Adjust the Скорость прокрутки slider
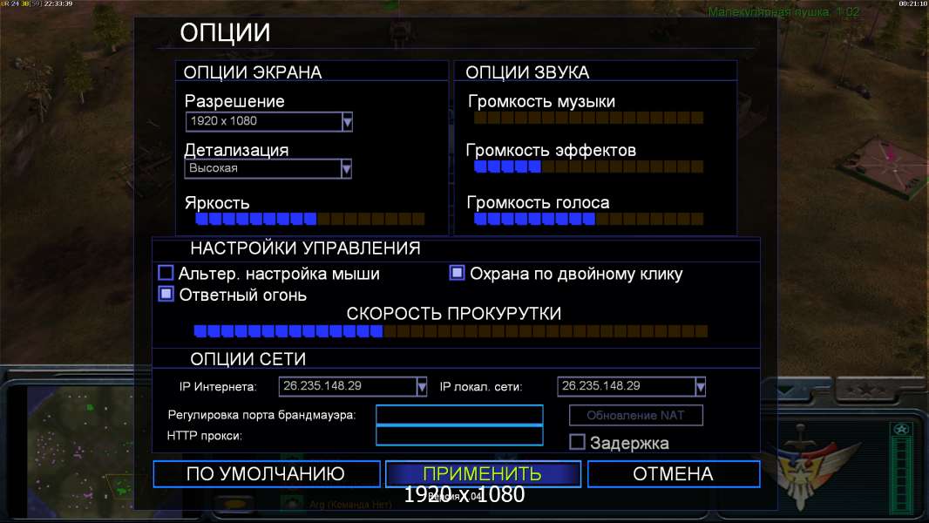929x523 pixels. pos(451,331)
